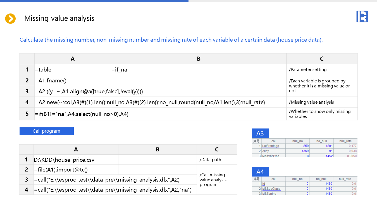The height and width of the screenshot is (212, 377).
Task: Click column header B in top table
Action: [x=198, y=59]
